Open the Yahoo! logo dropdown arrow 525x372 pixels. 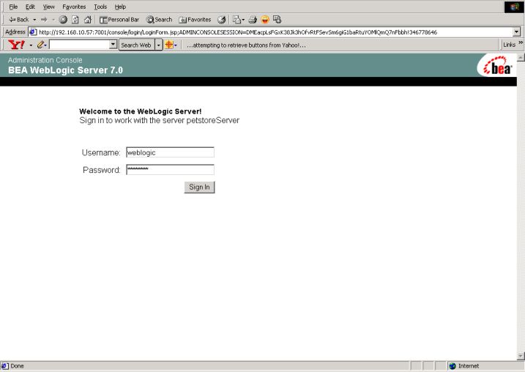31,45
